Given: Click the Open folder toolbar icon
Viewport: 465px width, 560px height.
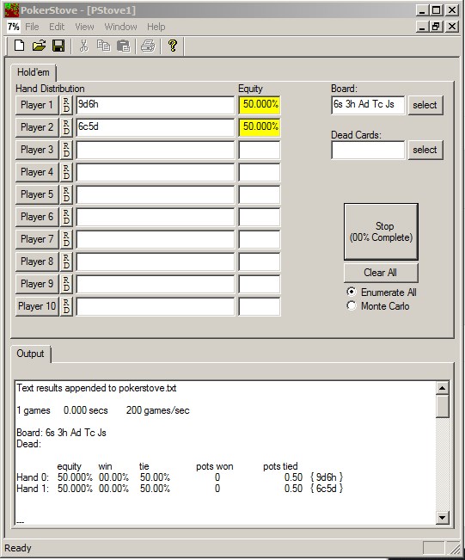Looking at the screenshot, I should click(x=39, y=46).
